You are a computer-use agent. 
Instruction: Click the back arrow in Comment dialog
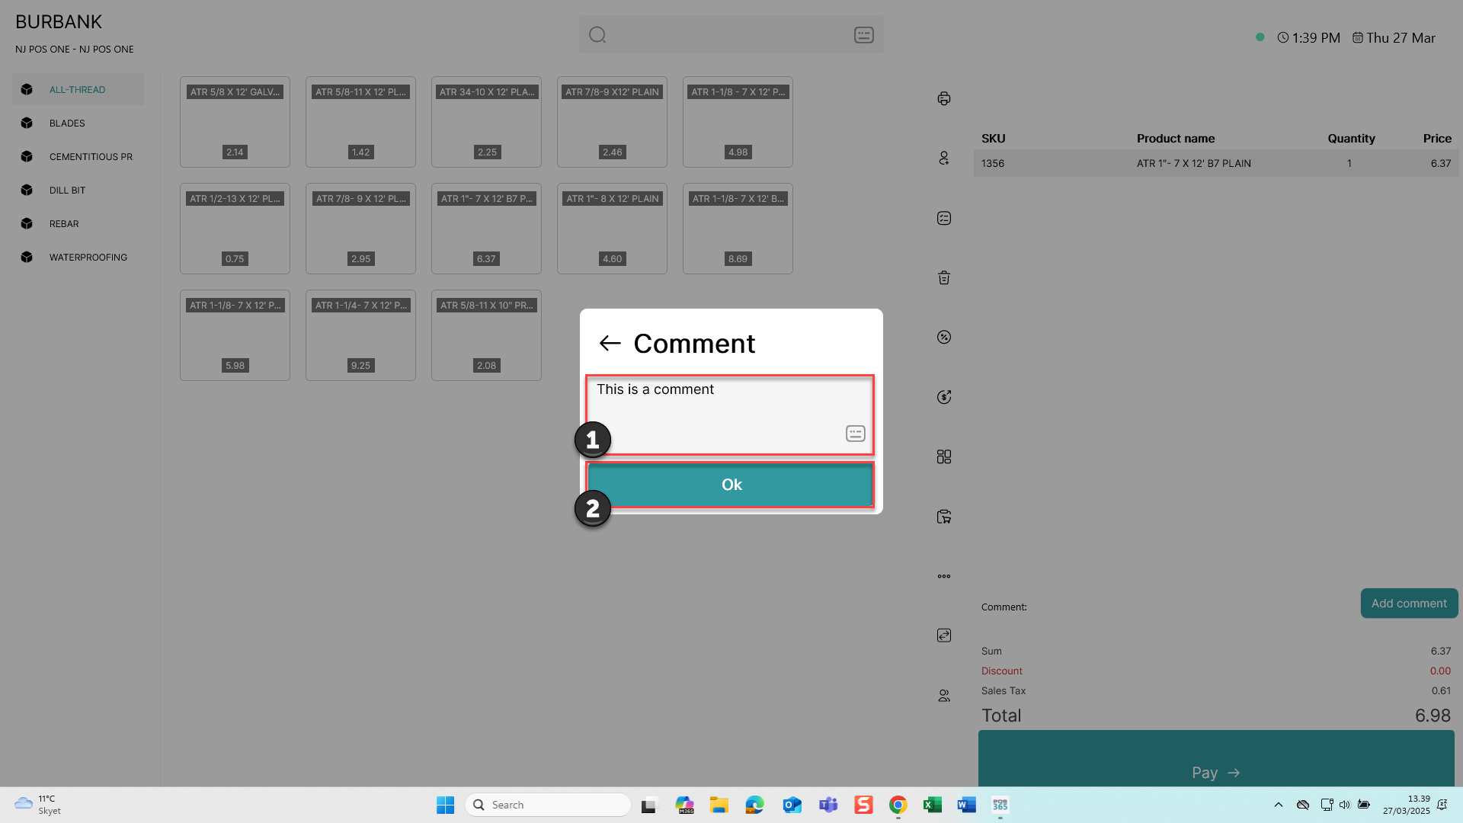pyautogui.click(x=610, y=344)
